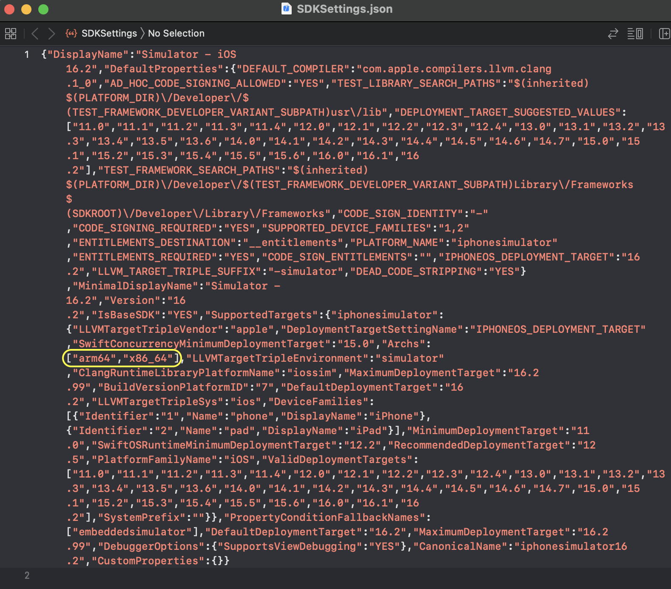671x589 pixels.
Task: Click "CanonicalName" key
Action: (461, 546)
